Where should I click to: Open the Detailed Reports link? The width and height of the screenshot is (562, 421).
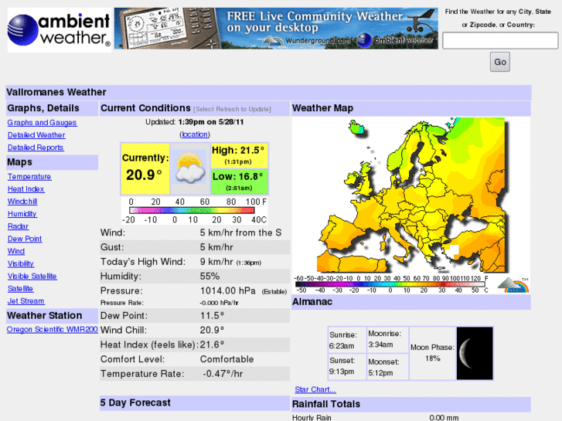(x=36, y=148)
